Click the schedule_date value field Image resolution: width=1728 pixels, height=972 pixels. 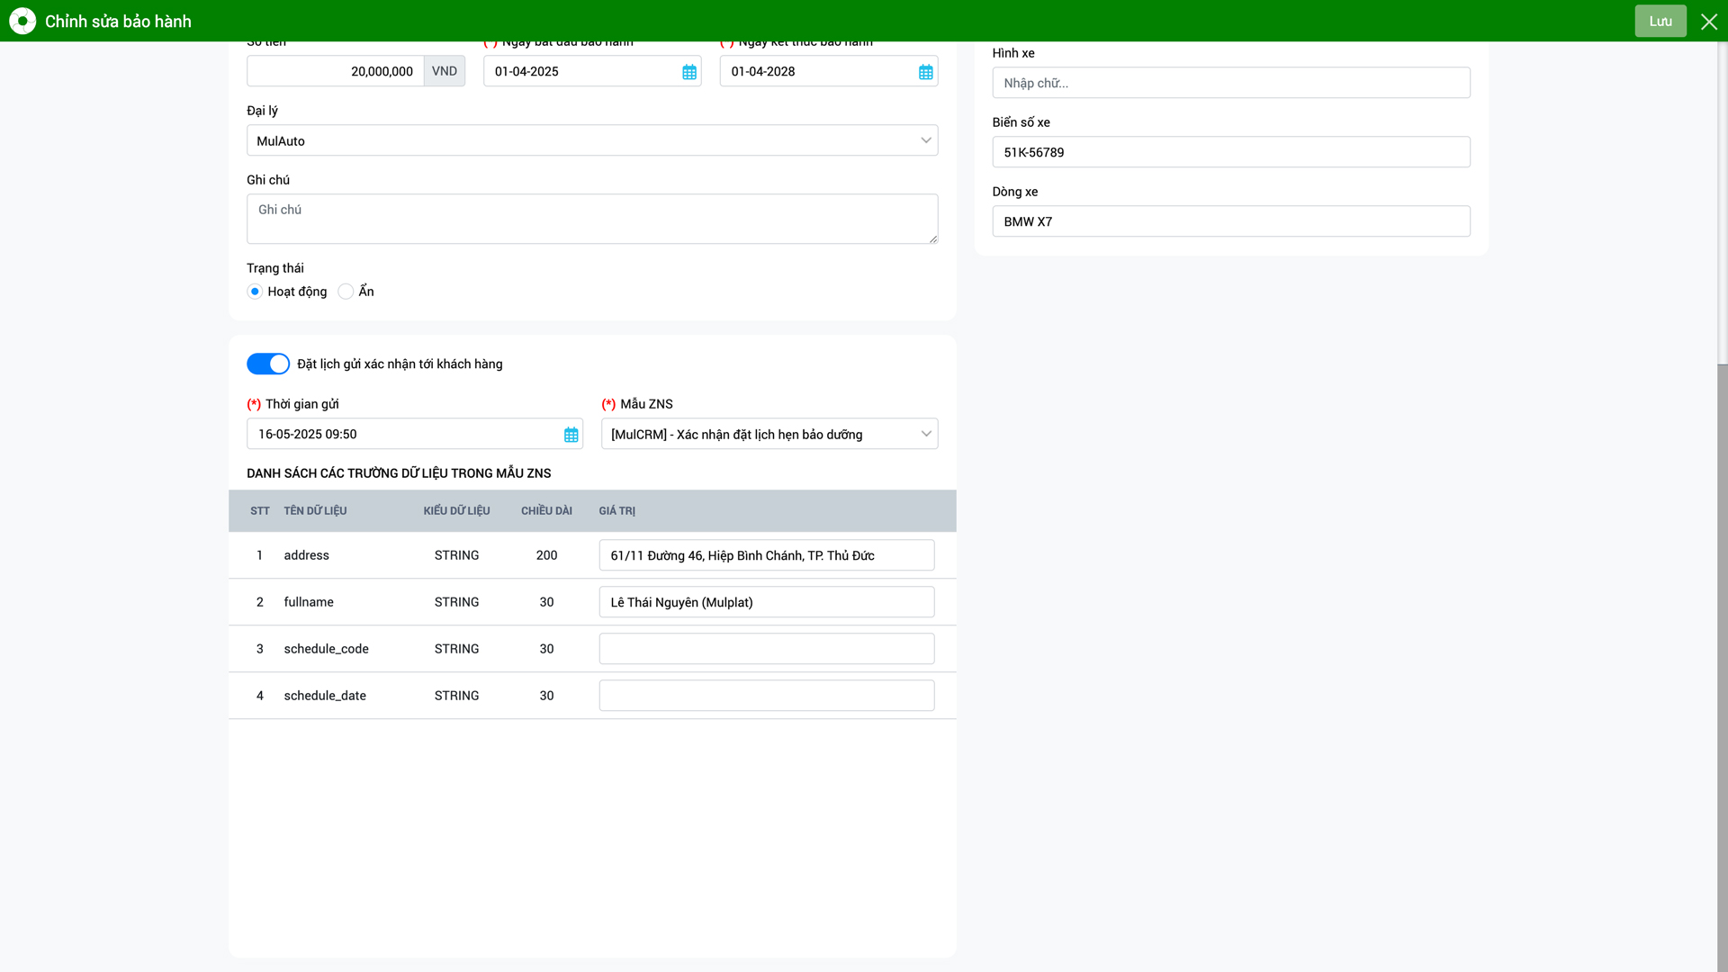coord(766,696)
